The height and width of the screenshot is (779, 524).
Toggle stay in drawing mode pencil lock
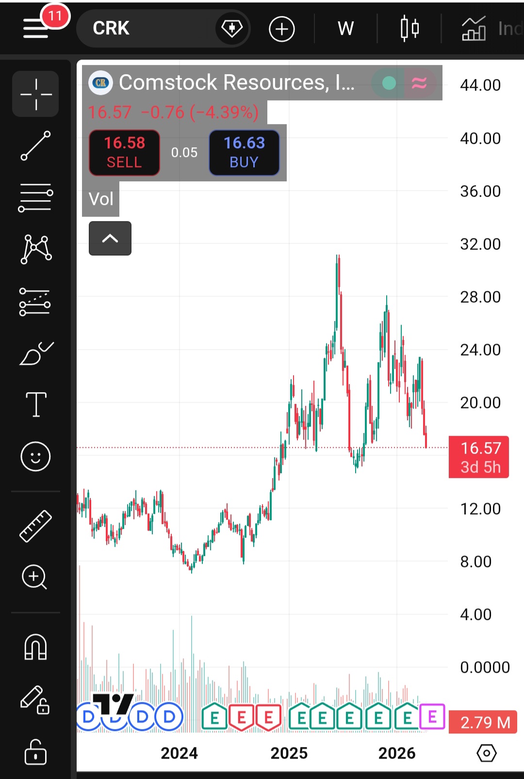coord(35,700)
